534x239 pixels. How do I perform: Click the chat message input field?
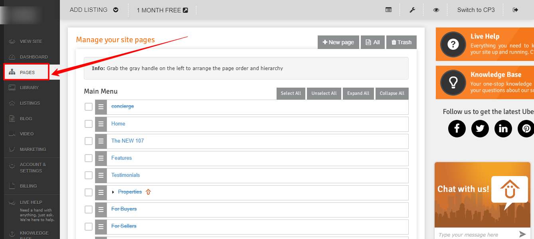click(475, 235)
